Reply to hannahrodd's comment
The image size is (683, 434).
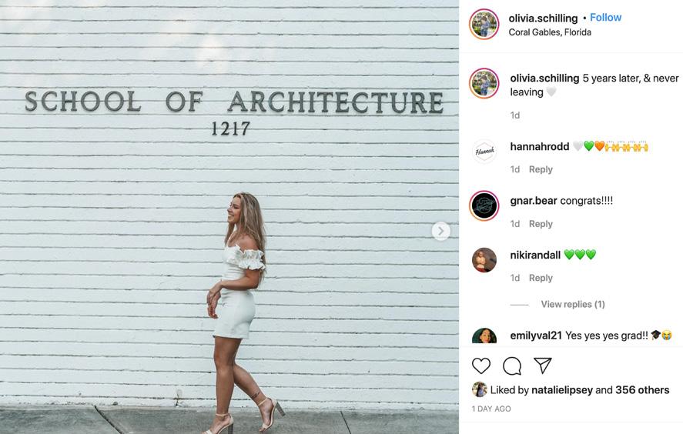coord(541,169)
